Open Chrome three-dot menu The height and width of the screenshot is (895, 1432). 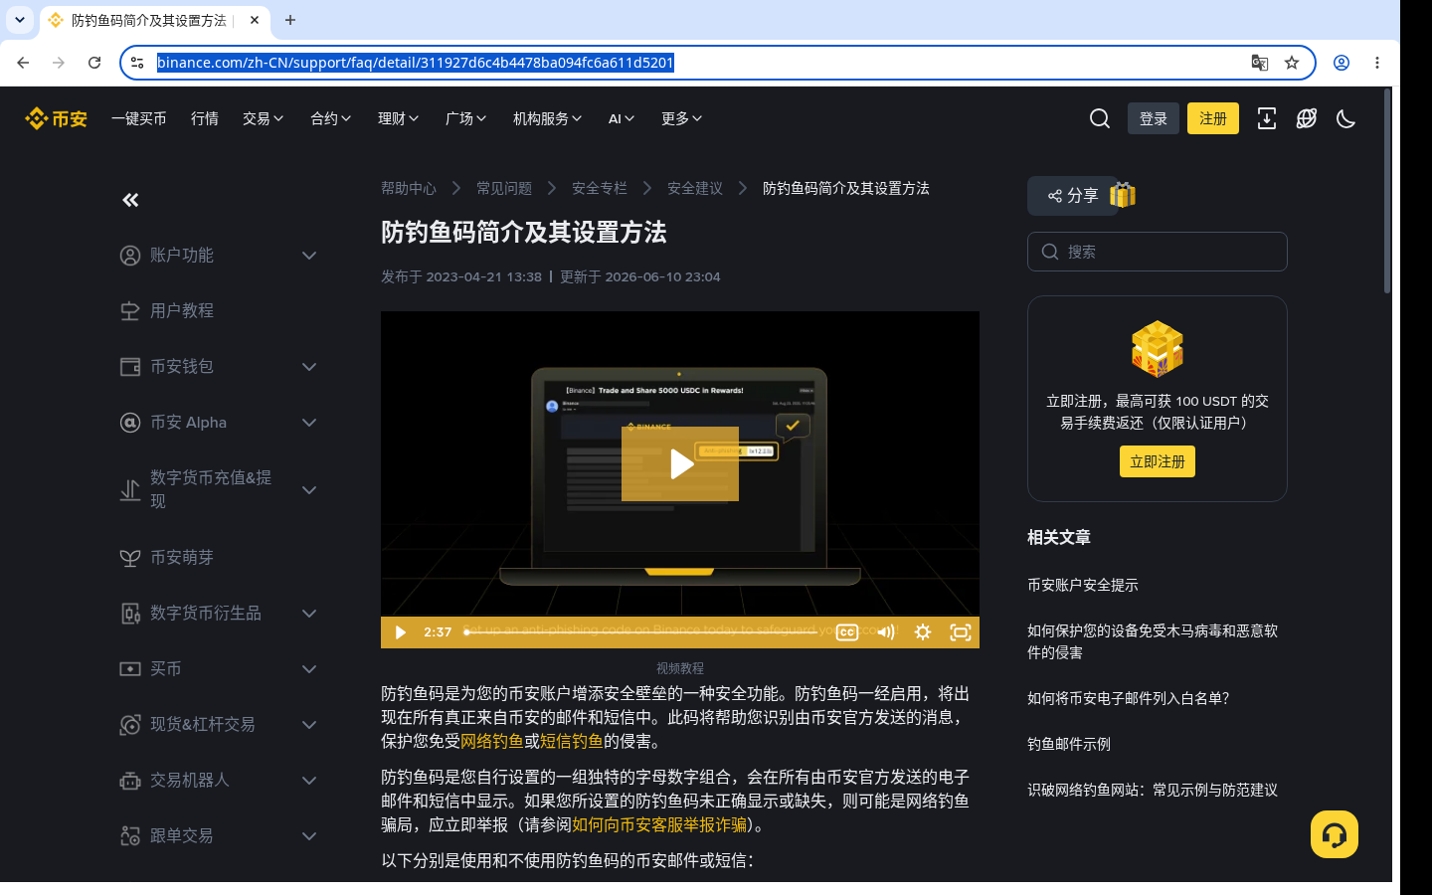[x=1377, y=63]
